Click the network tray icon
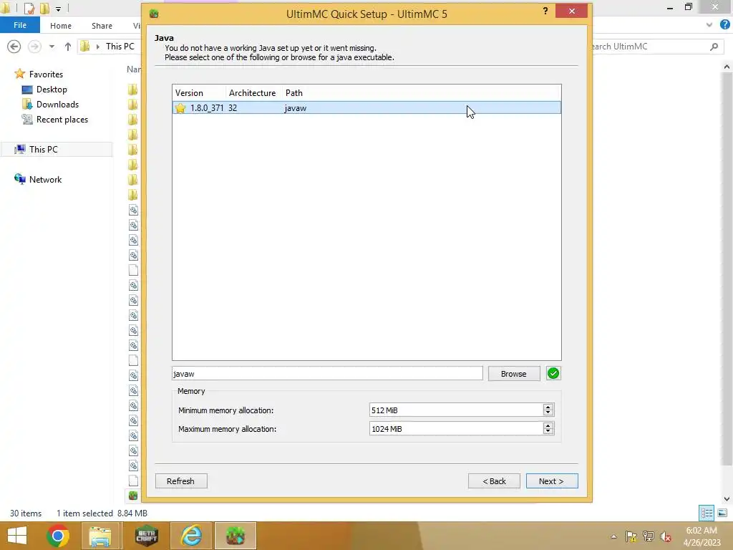Screen dimensions: 733x550 pyautogui.click(x=649, y=536)
